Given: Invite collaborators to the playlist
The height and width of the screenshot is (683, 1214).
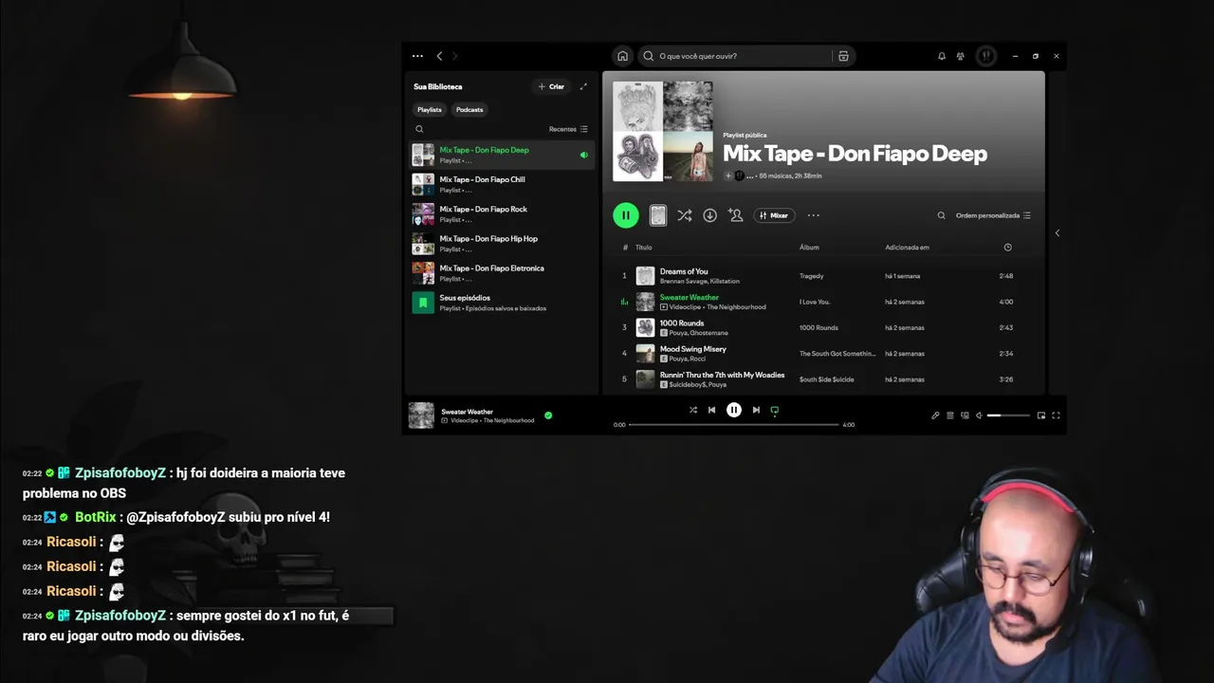Looking at the screenshot, I should (735, 215).
